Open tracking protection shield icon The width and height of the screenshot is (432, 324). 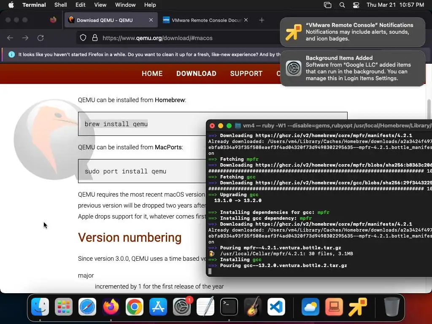83,38
